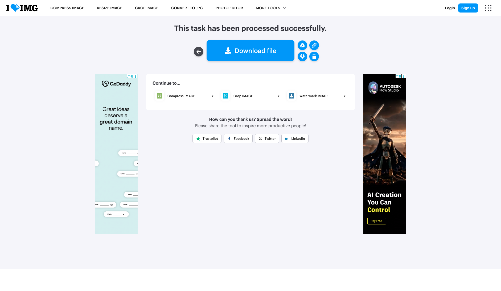
Task: Click the Autodesk Flow Studio logo
Action: pos(384,88)
